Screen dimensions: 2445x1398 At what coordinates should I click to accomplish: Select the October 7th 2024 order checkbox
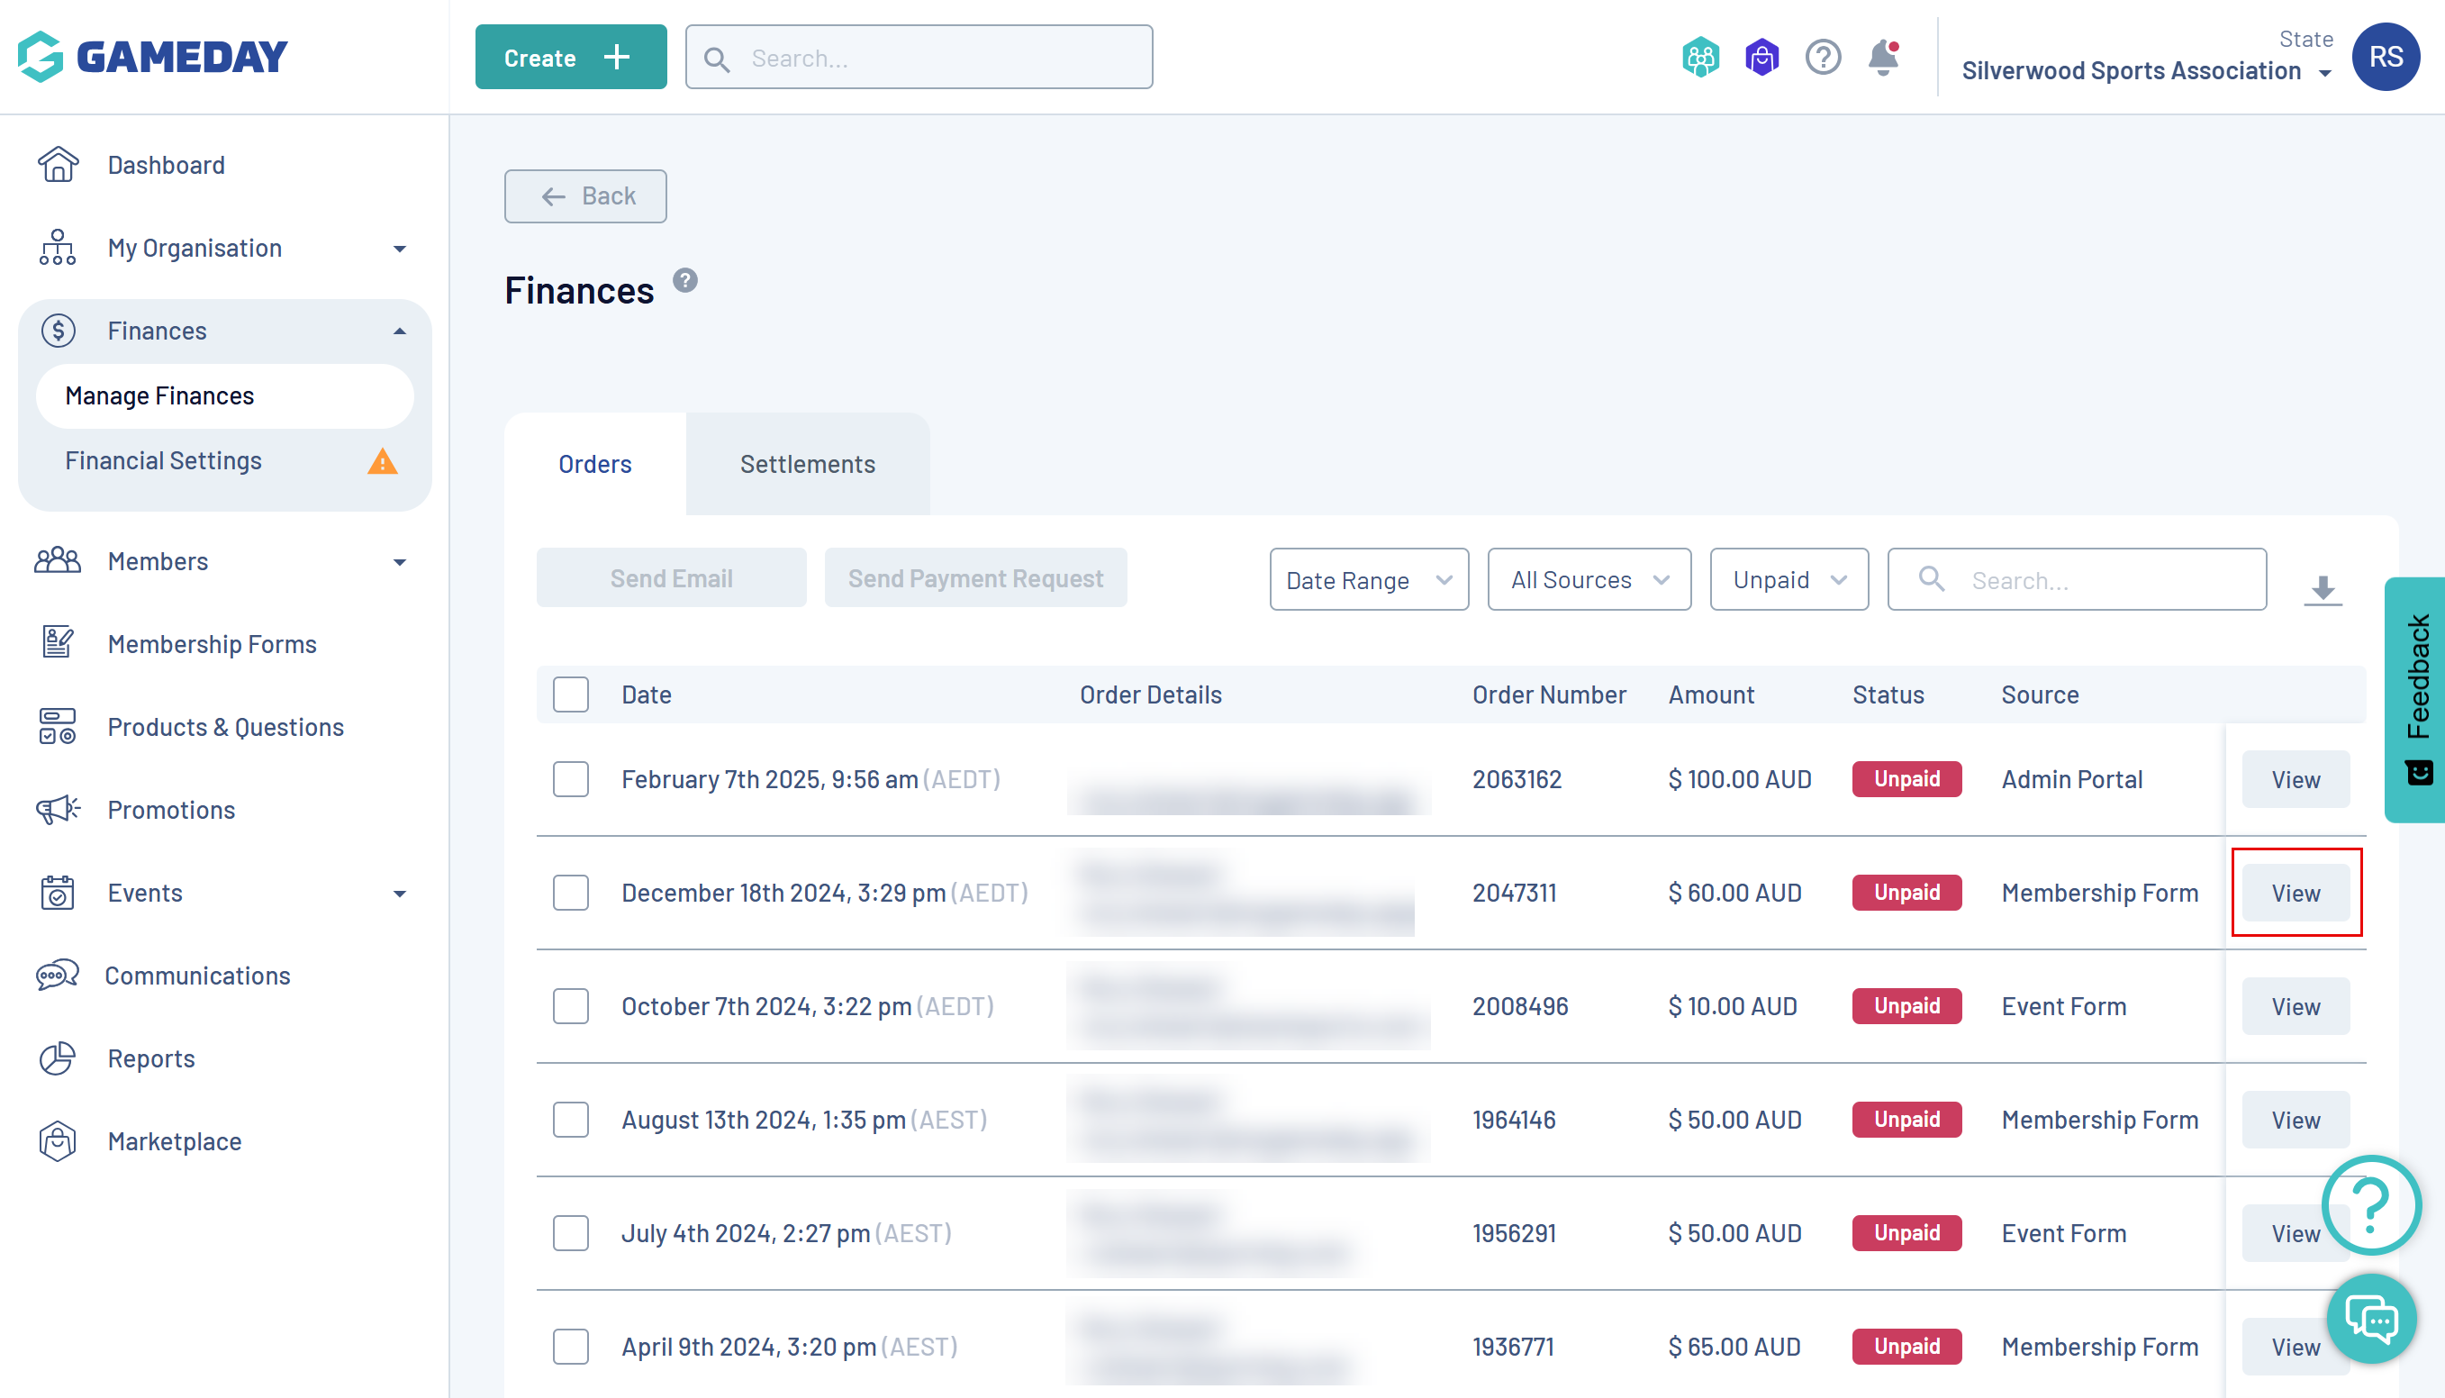coord(570,1006)
